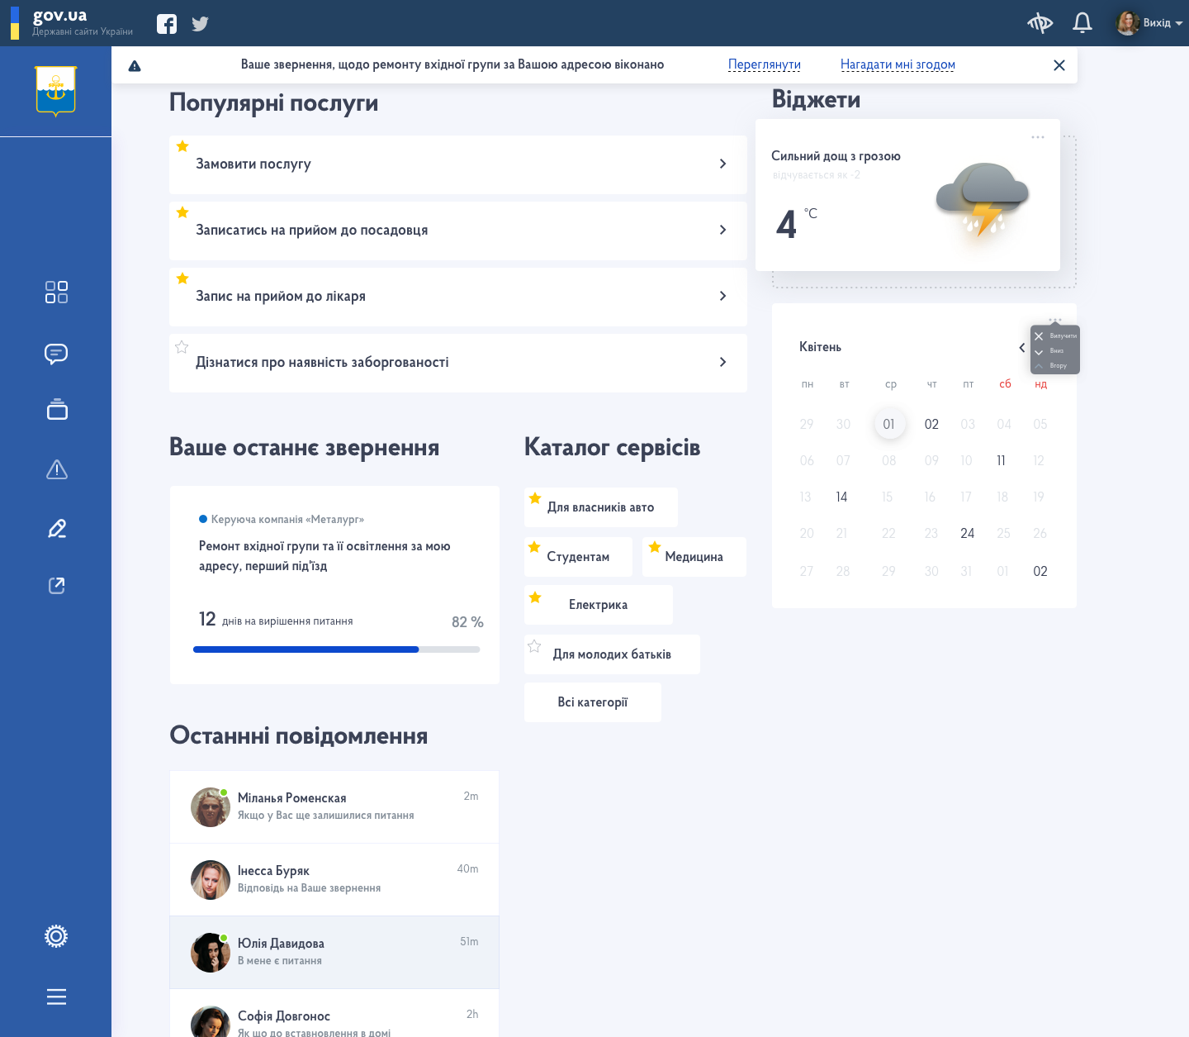Screen dimensions: 1189x1037
Task: Select calendar day 24
Action: 968,533
